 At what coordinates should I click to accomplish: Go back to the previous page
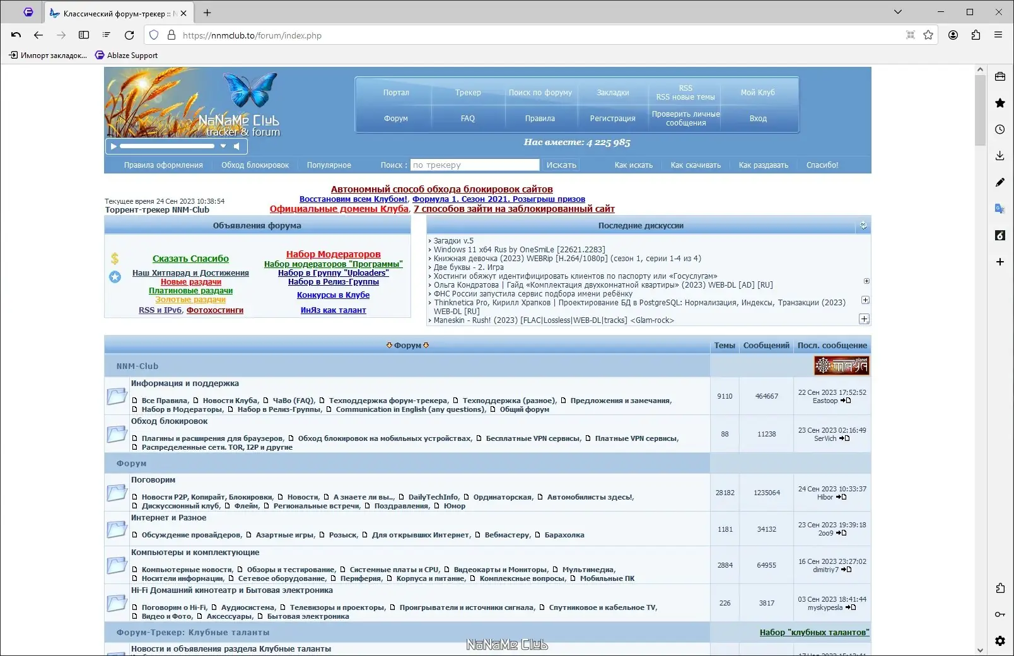38,35
